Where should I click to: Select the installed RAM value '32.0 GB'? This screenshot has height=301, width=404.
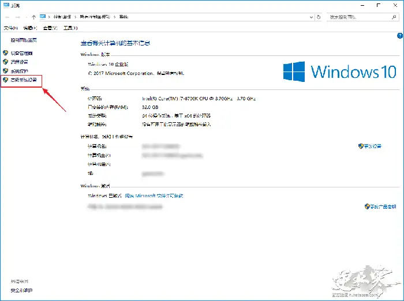(150, 107)
